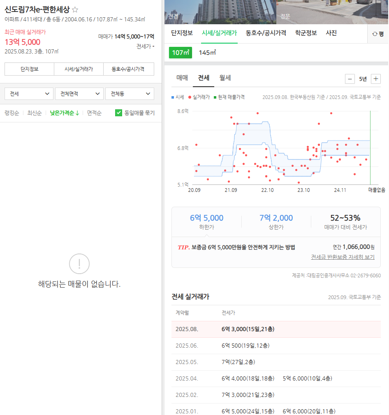Viewport: 389px width, 415px height.
Task: Select the 145㎡ area button
Action: click(x=207, y=53)
